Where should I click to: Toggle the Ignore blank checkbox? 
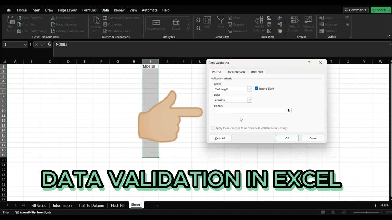257,89
